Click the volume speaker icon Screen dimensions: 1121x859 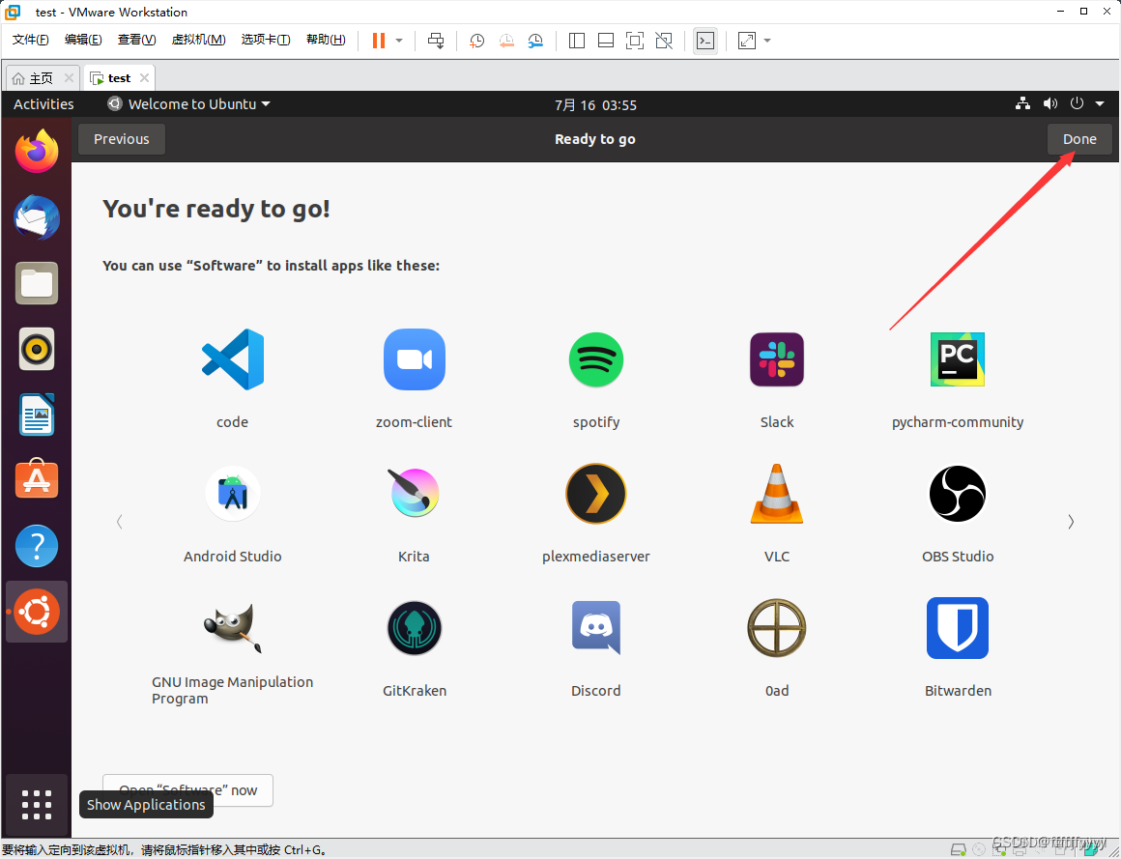(x=1049, y=104)
